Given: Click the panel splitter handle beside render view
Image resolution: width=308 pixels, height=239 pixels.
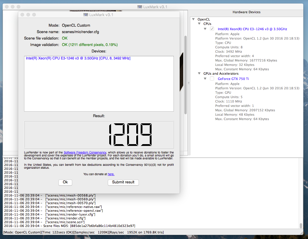Looking at the screenshot, I should pyautogui.click(x=189, y=83).
